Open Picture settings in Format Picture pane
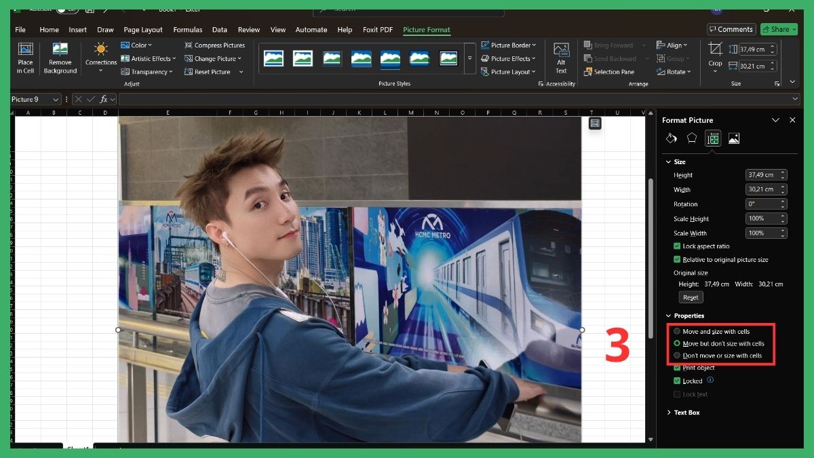Image resolution: width=814 pixels, height=458 pixels. pyautogui.click(x=734, y=138)
